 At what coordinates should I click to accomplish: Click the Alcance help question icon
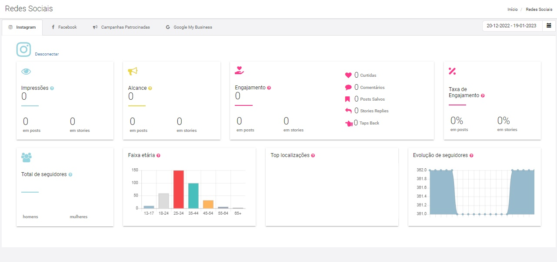150,88
